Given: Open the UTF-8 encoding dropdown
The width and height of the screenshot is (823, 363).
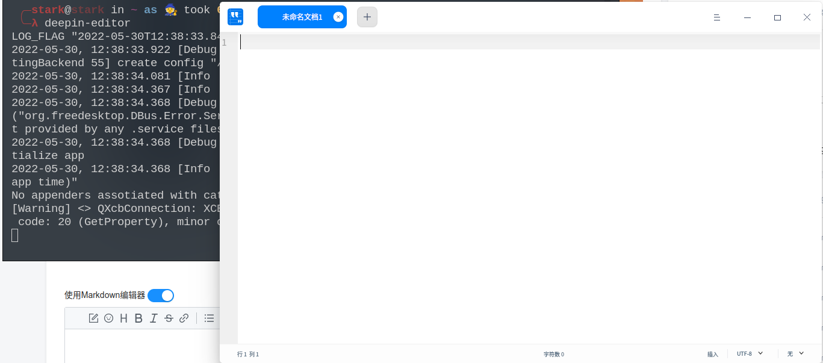Looking at the screenshot, I should click(748, 354).
